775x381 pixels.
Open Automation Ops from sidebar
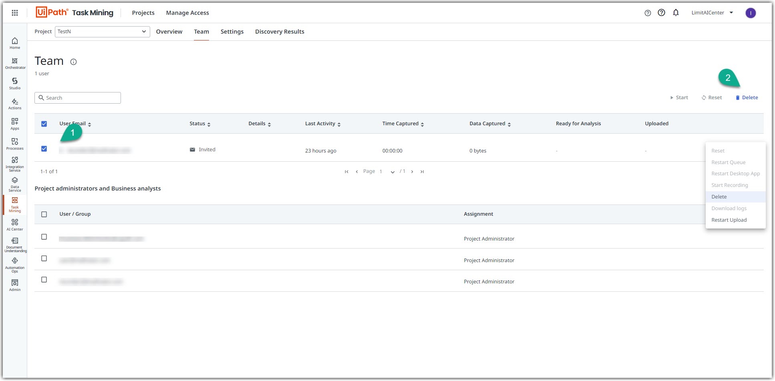tap(15, 265)
